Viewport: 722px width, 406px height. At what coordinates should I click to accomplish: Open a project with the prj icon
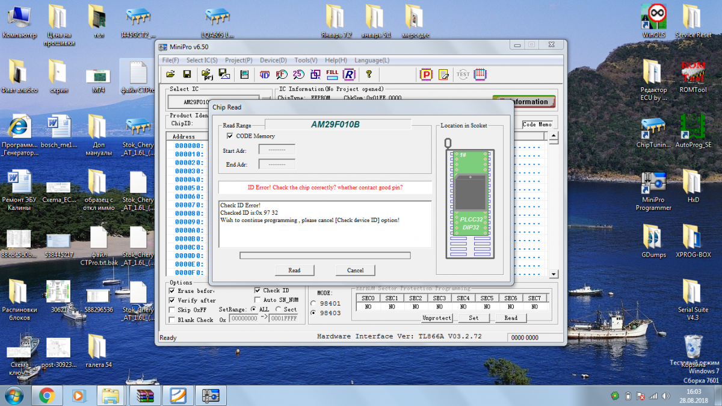tap(208, 74)
